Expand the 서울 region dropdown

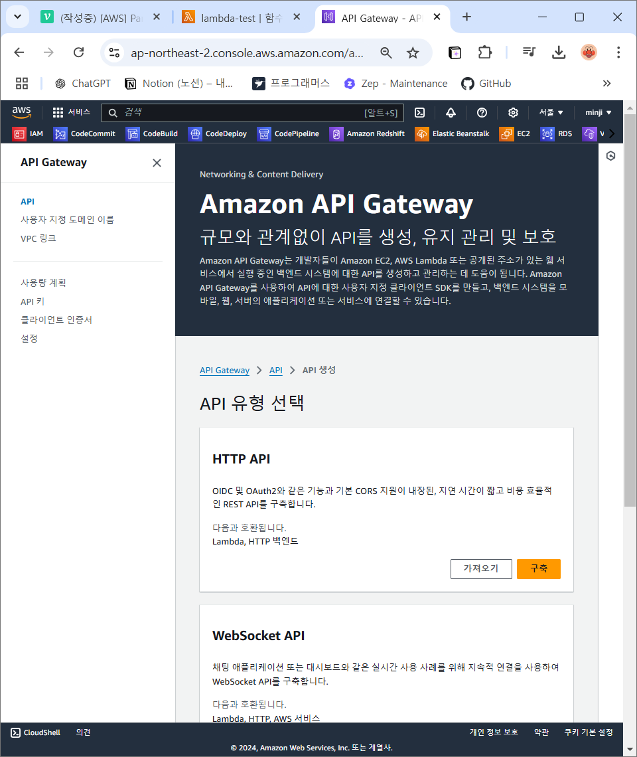tap(551, 112)
